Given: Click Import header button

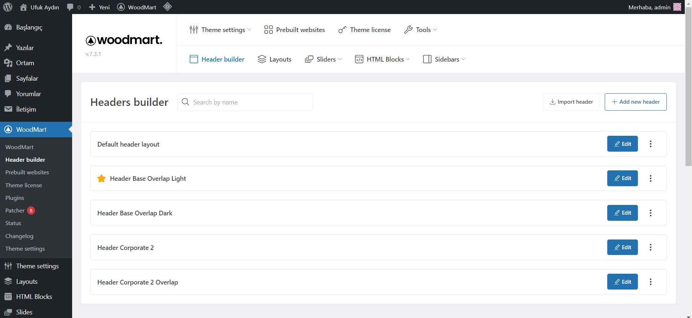Looking at the screenshot, I should pyautogui.click(x=571, y=102).
